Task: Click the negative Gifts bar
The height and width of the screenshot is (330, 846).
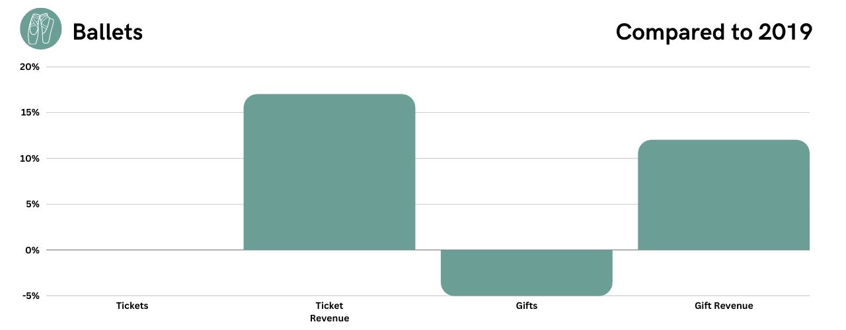Action: [526, 272]
